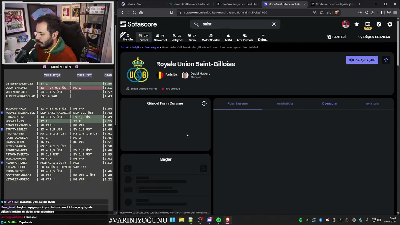Toggle the browser sidebar panel
This screenshot has height=225, width=400.
[x=382, y=12]
